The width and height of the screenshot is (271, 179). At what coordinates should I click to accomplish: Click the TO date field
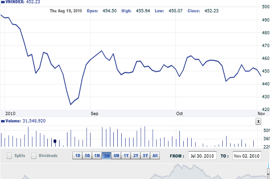(x=247, y=156)
